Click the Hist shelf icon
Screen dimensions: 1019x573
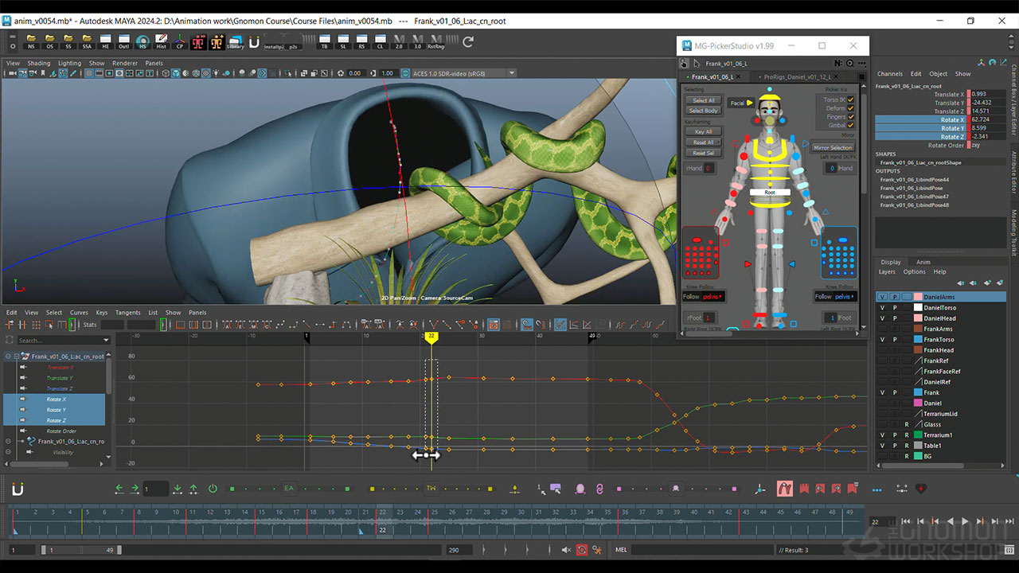(x=161, y=41)
